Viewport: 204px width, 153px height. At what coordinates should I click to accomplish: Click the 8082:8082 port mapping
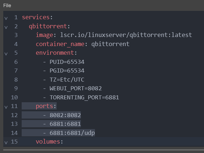click(65, 115)
